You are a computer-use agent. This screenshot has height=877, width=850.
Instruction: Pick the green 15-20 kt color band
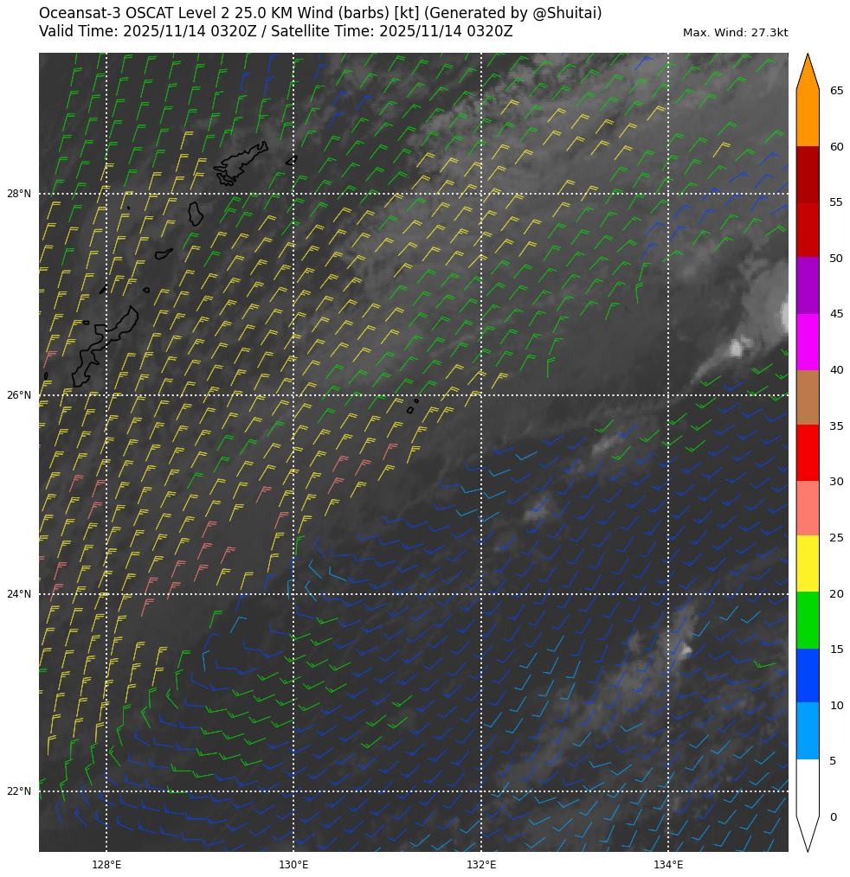click(x=807, y=620)
